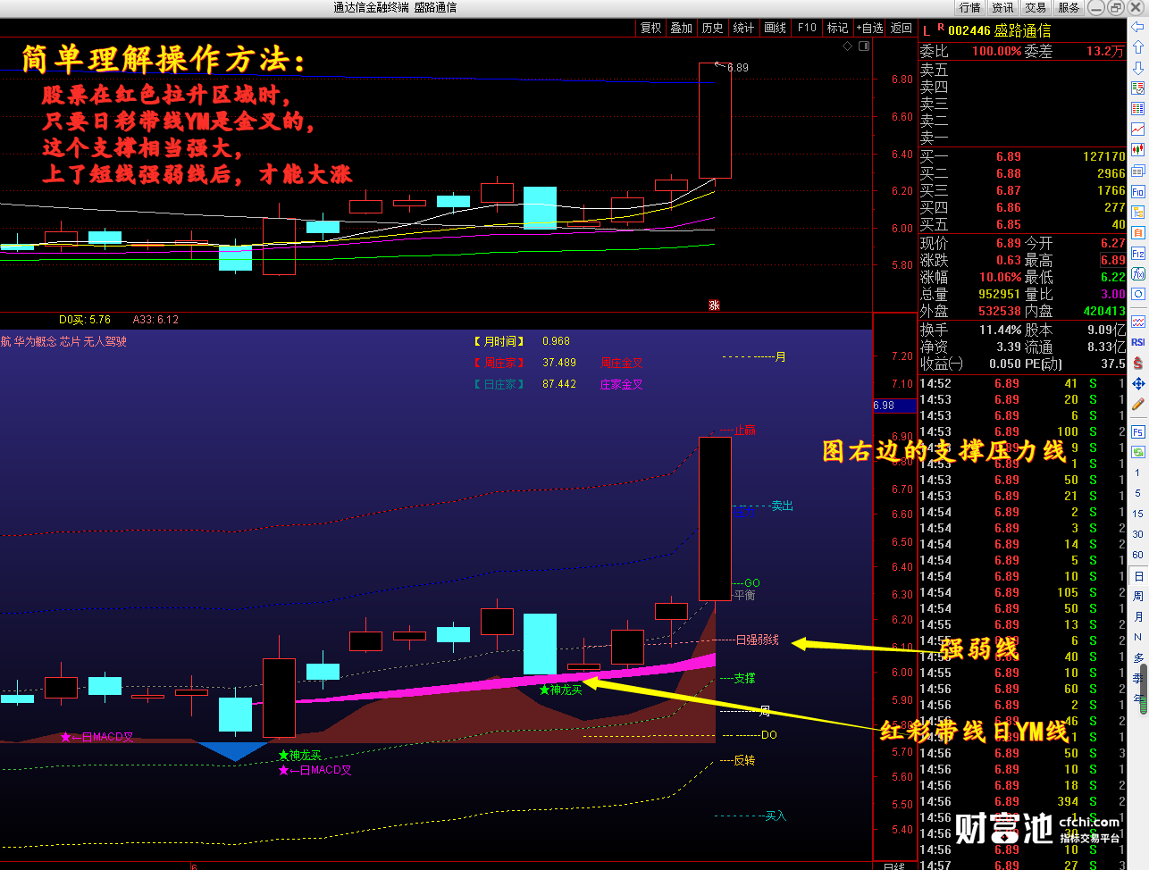Click the 6.98 price axis cursor label
Viewport: 1149px width, 870px height.
pos(894,406)
